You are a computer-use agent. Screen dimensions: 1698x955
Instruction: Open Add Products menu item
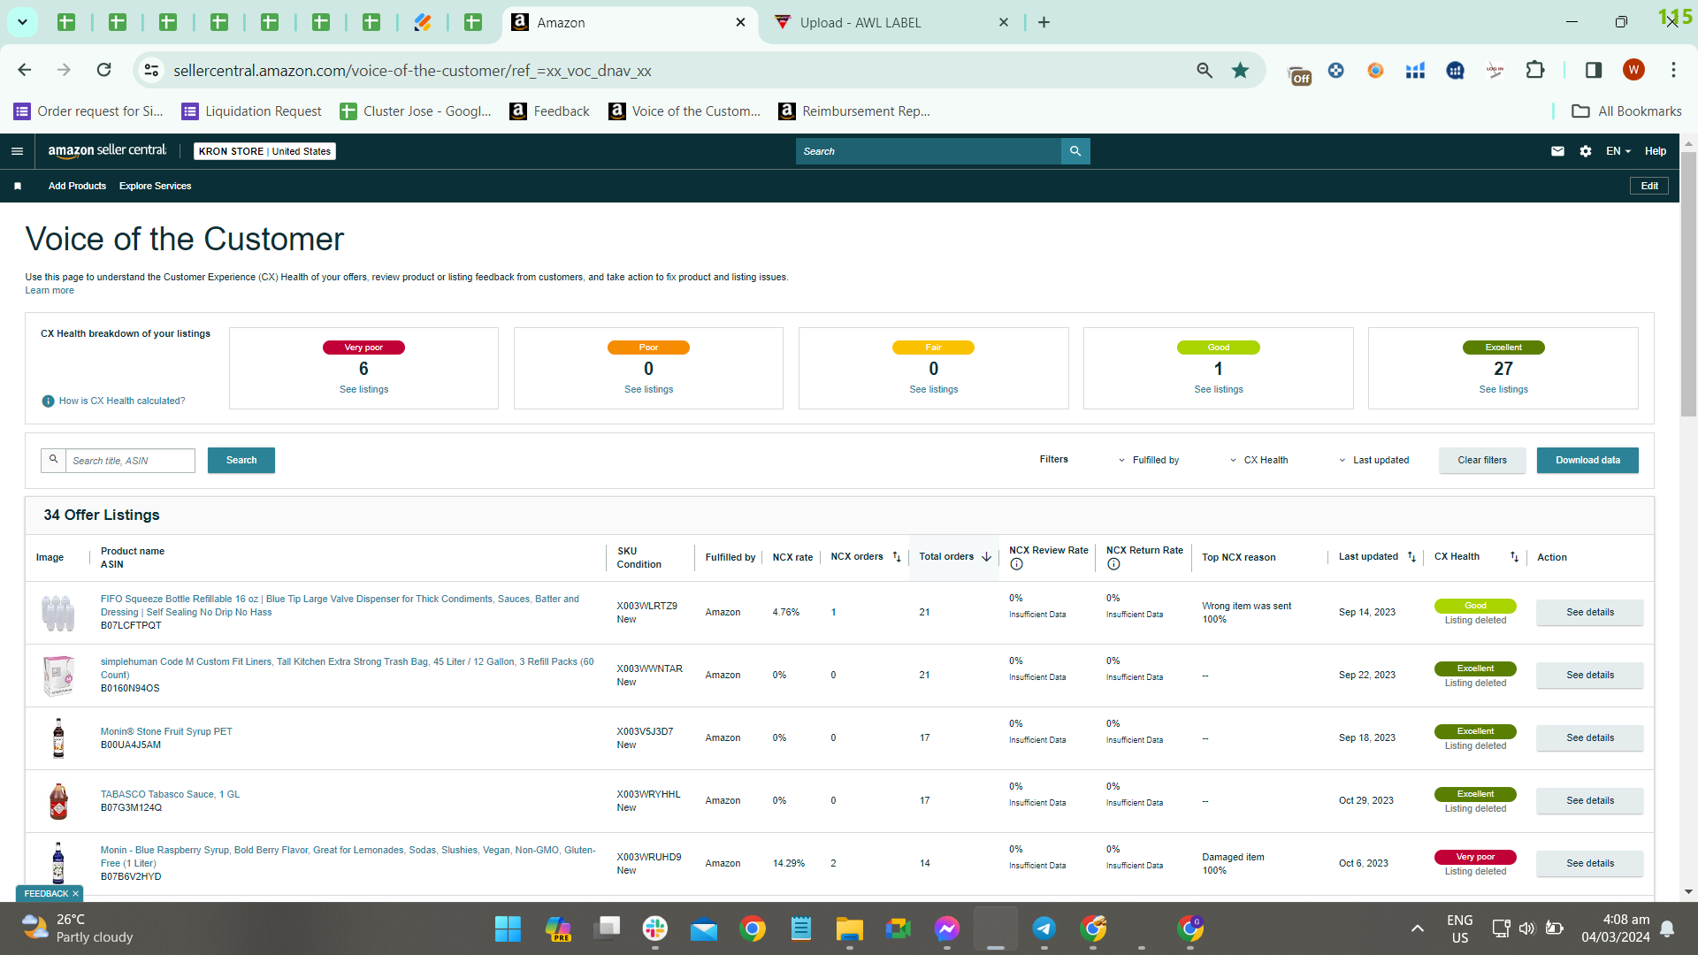[x=77, y=186]
